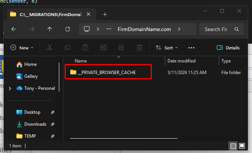Screen dimensions: 252x153
Task: Open the New item dropdown
Action: click(22, 48)
